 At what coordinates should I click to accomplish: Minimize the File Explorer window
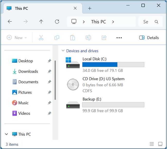(x=128, y=5)
